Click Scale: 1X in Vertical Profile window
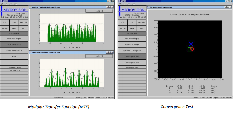Screen dimensions: 233x113 tap(99, 11)
